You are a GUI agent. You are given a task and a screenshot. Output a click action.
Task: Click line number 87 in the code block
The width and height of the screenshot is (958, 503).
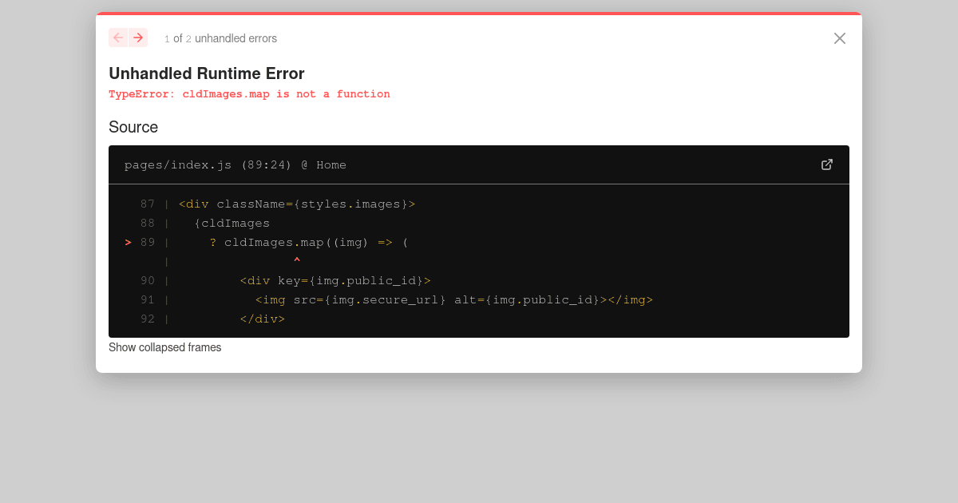click(x=148, y=204)
